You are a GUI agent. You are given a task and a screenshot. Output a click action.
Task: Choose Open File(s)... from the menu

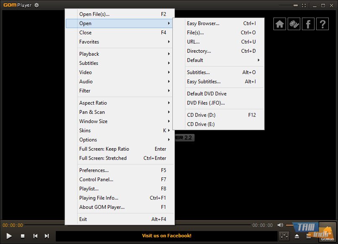tap(120, 14)
